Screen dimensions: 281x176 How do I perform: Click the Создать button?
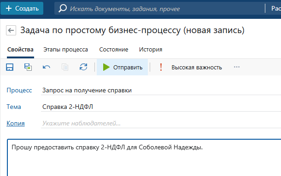click(22, 8)
